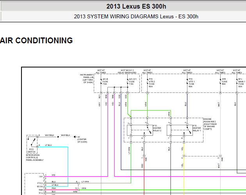Click the 'H1 (CENTER OF DASH)' ground label
This screenshot has width=246, height=195.
(82, 139)
